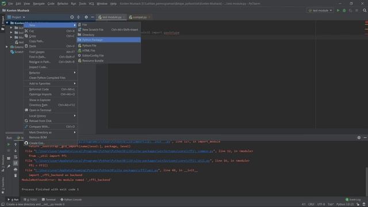Click the trash Clear All icon in Run panel

point(16,175)
